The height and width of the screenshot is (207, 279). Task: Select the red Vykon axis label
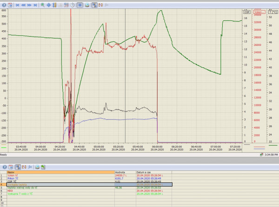[x=259, y=12]
